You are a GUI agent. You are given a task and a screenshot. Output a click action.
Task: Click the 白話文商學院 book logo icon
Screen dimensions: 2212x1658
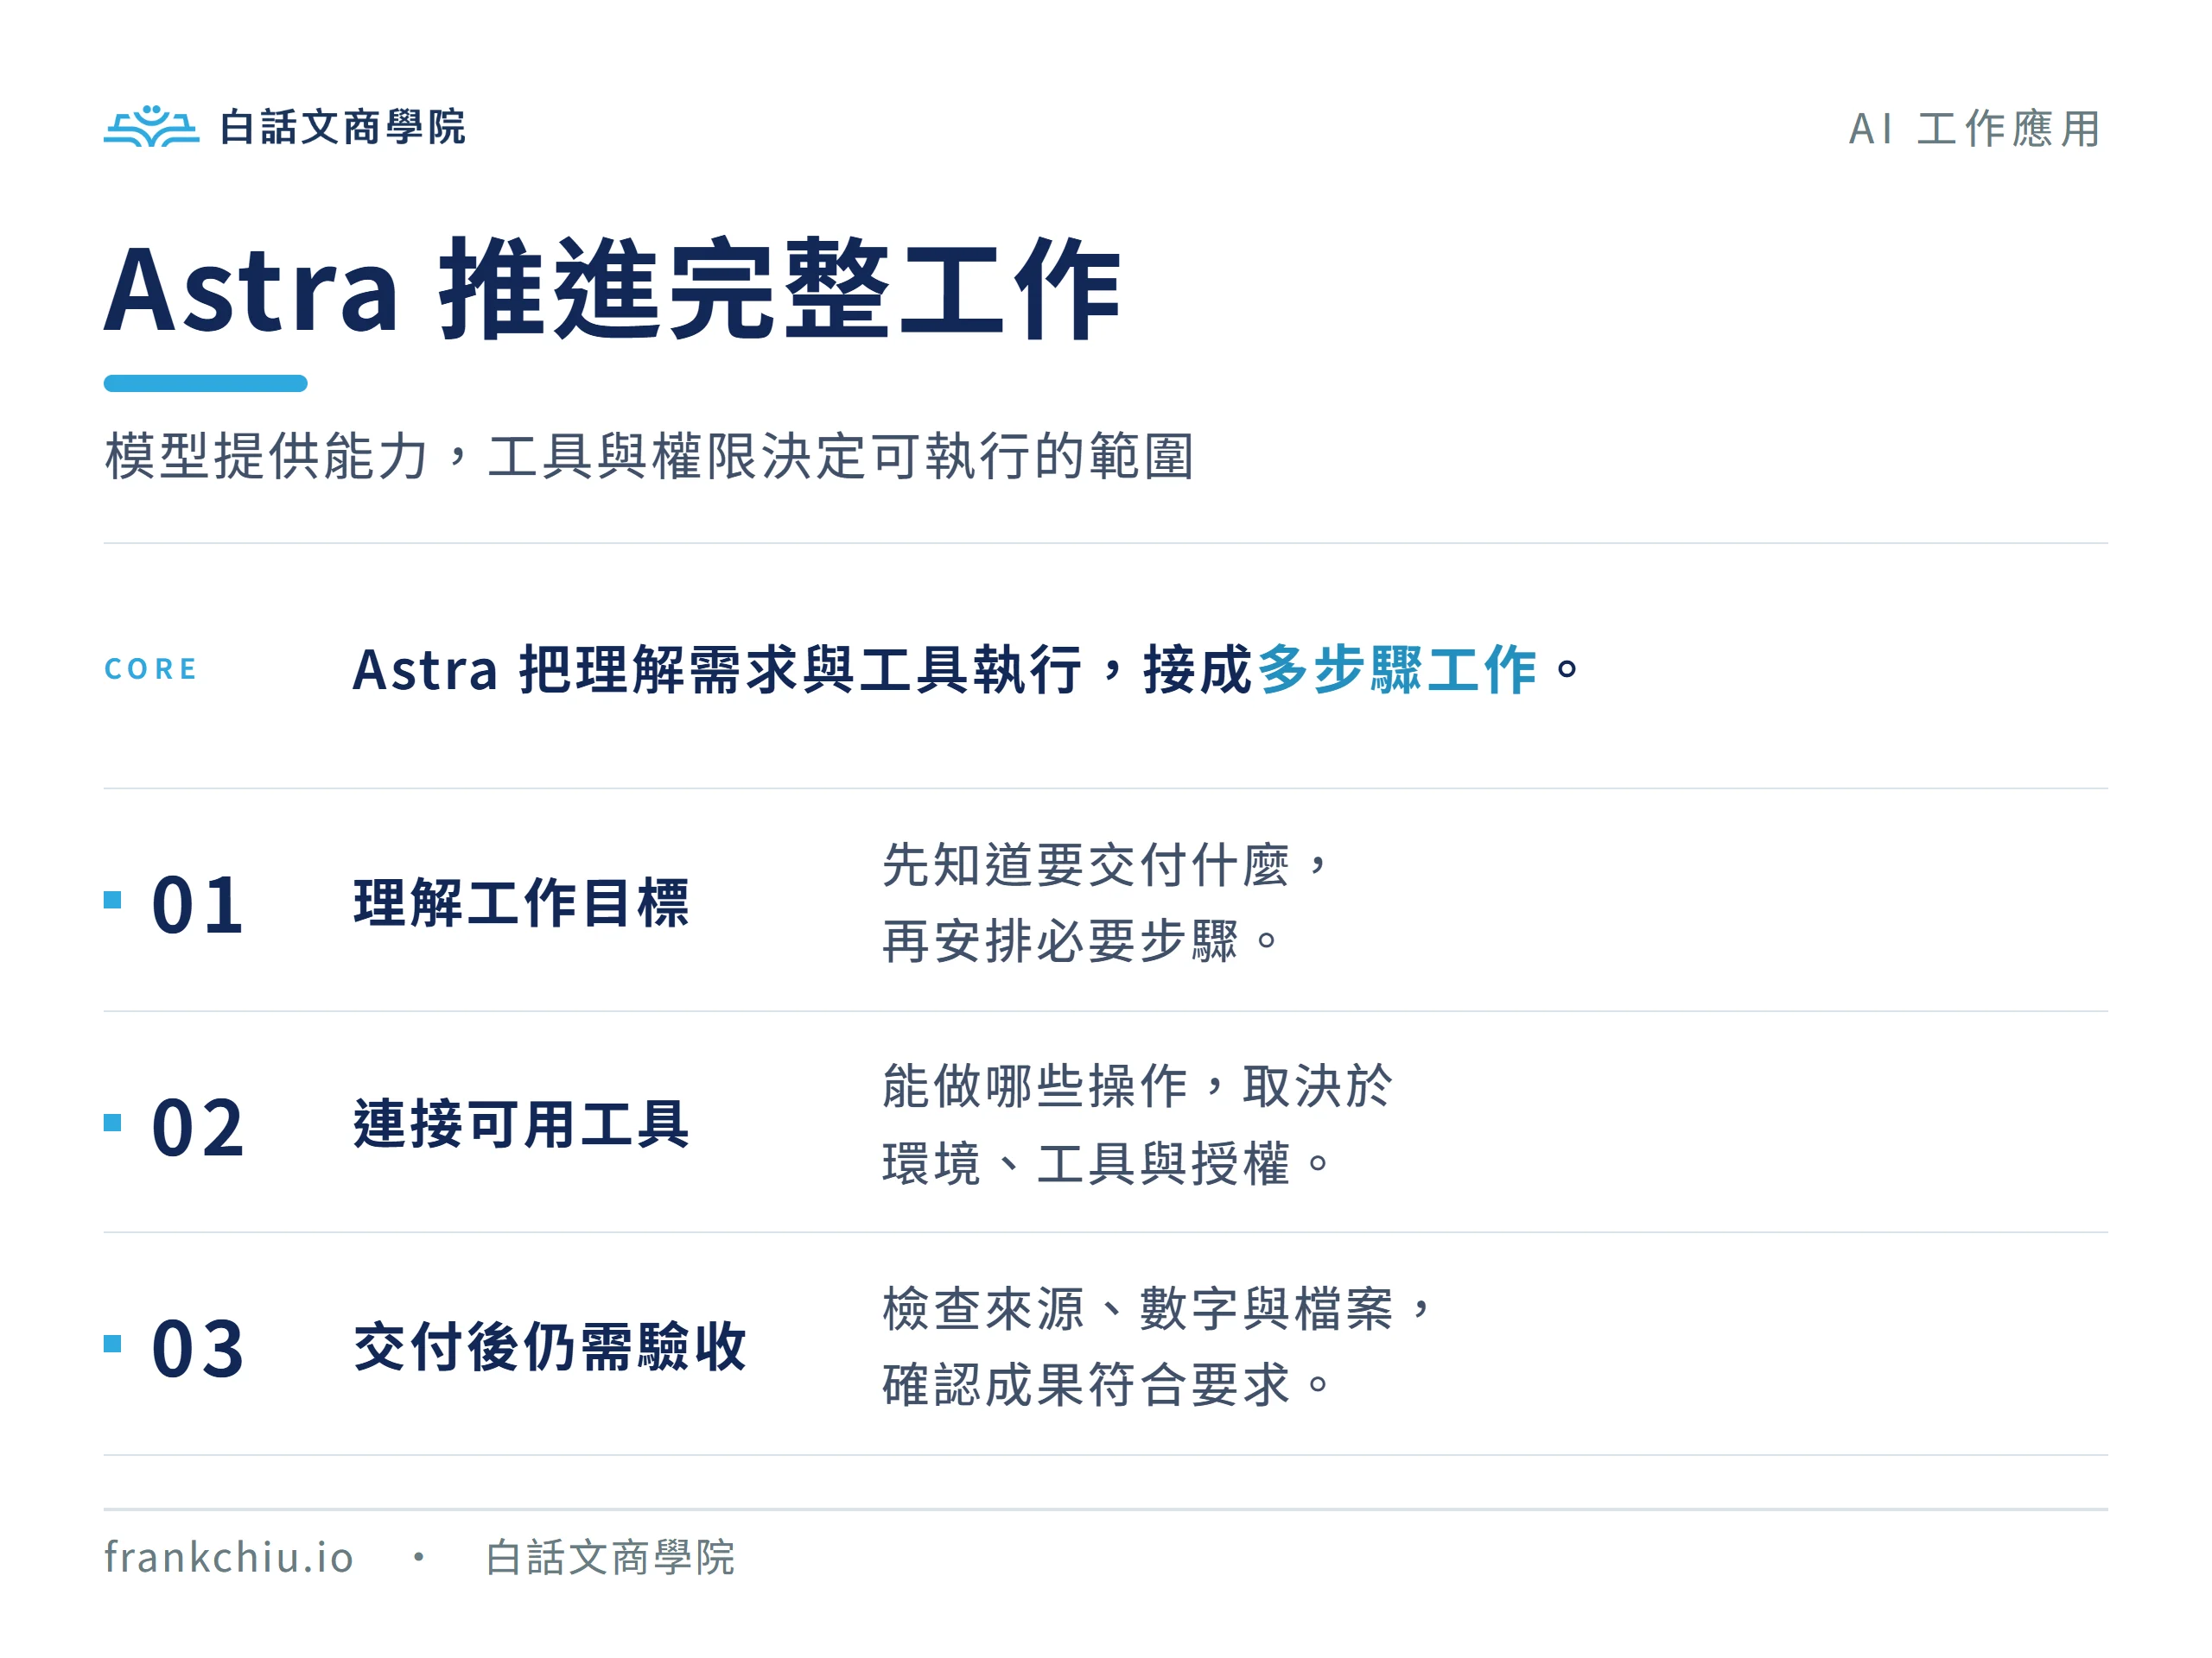[x=151, y=126]
